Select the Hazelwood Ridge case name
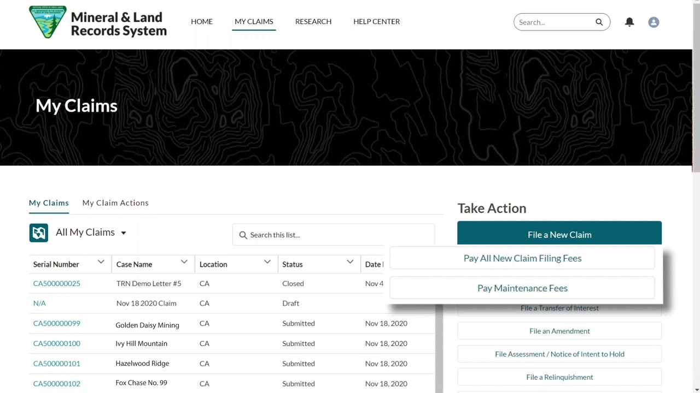The image size is (700, 393). pyautogui.click(x=142, y=363)
